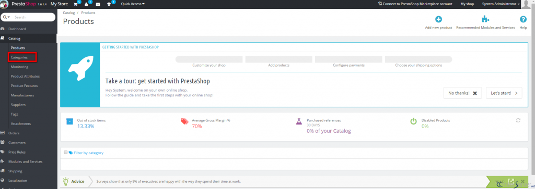Click the Customize your shop progress bar
The width and height of the screenshot is (535, 189).
pyautogui.click(x=209, y=59)
